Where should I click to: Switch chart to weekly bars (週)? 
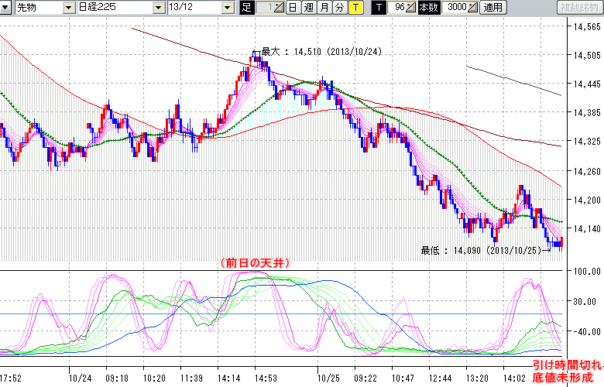307,8
